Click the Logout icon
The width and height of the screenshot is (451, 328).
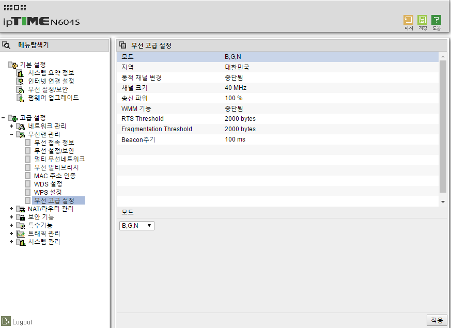6,321
